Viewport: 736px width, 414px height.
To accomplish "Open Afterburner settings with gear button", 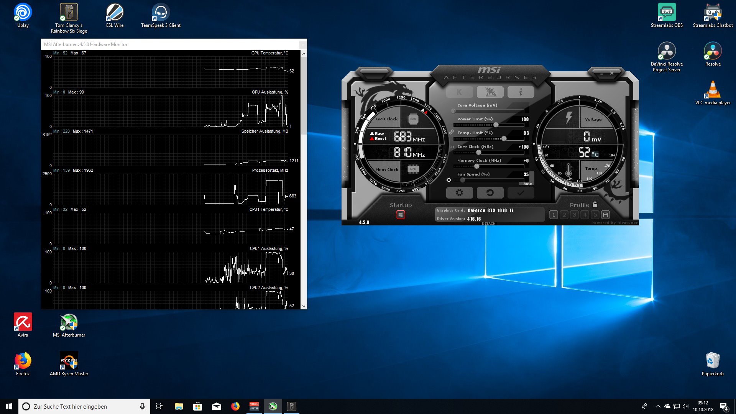I will pos(459,193).
